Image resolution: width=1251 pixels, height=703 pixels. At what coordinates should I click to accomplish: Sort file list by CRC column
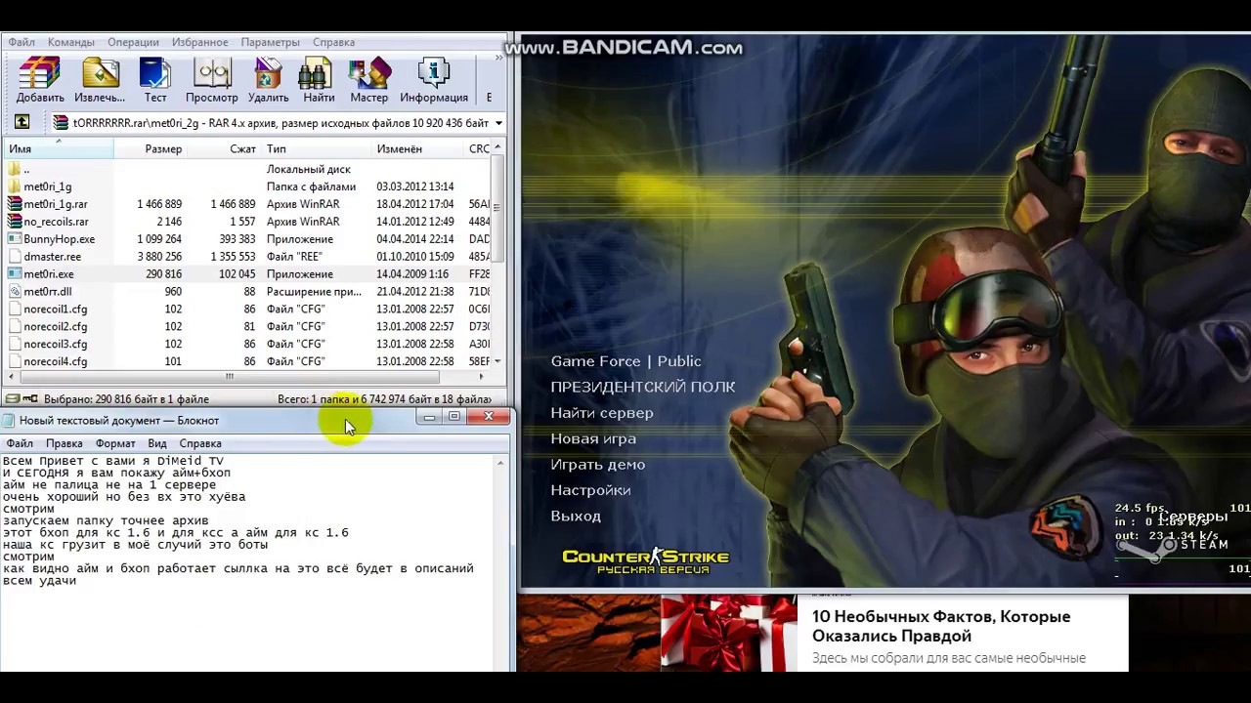tap(478, 148)
